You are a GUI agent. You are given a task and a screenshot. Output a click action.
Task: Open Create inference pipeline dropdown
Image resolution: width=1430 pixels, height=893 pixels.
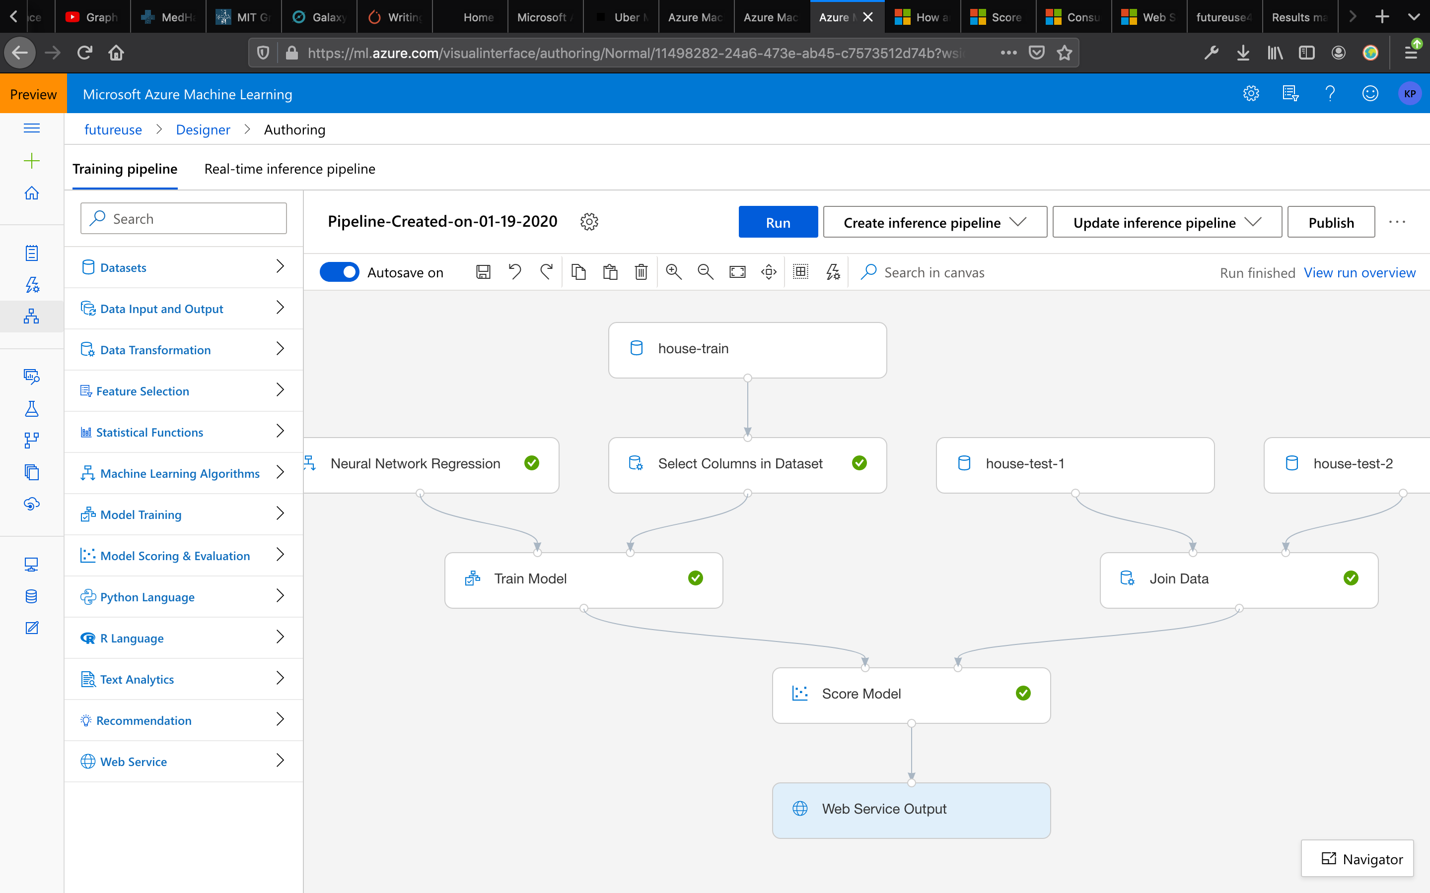[x=935, y=223]
